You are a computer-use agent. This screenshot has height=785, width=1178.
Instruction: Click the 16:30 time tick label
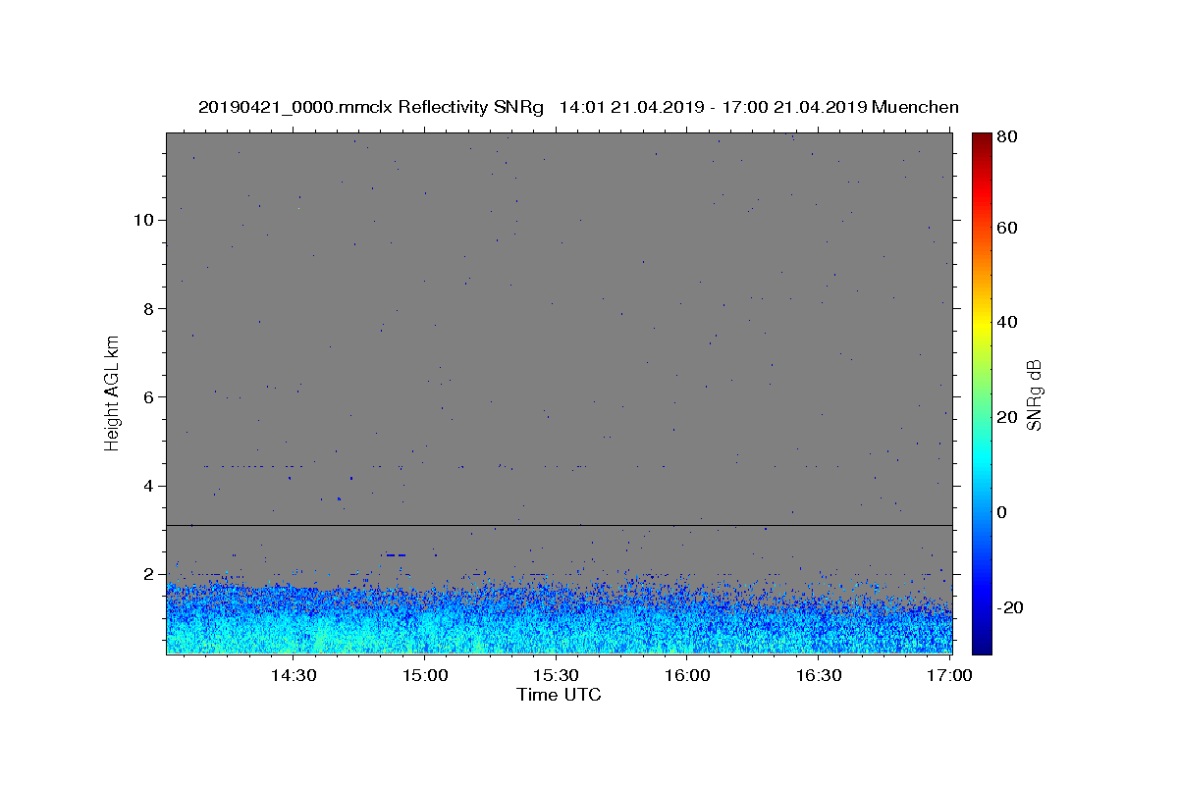[x=819, y=675]
